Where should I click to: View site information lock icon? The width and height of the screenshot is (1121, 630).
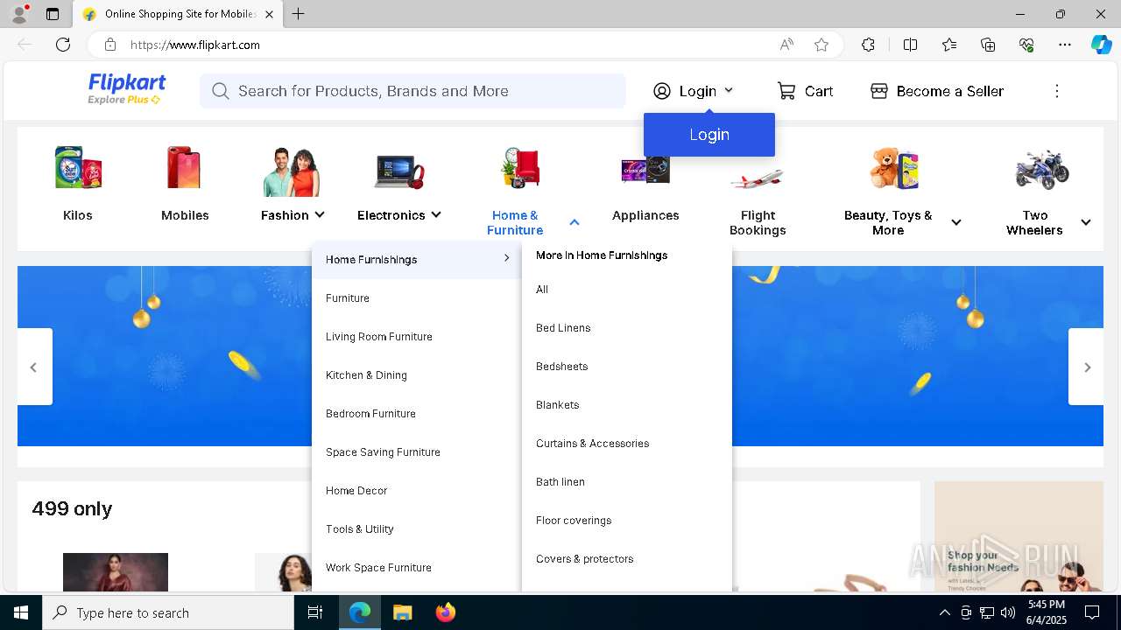[109, 45]
